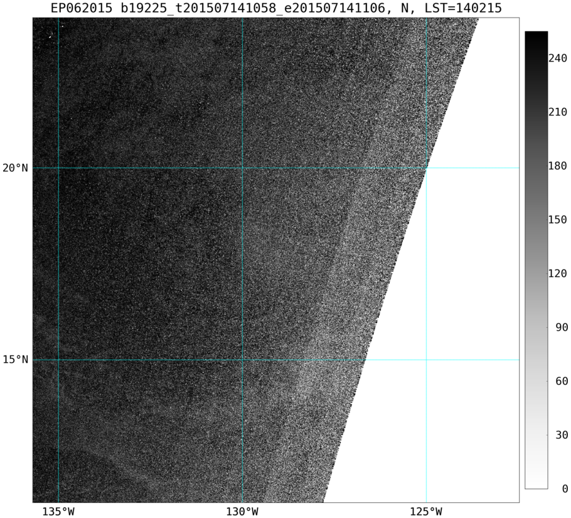Click the colorbar tick label 0
Screen dimensions: 571x518
pos(565,488)
